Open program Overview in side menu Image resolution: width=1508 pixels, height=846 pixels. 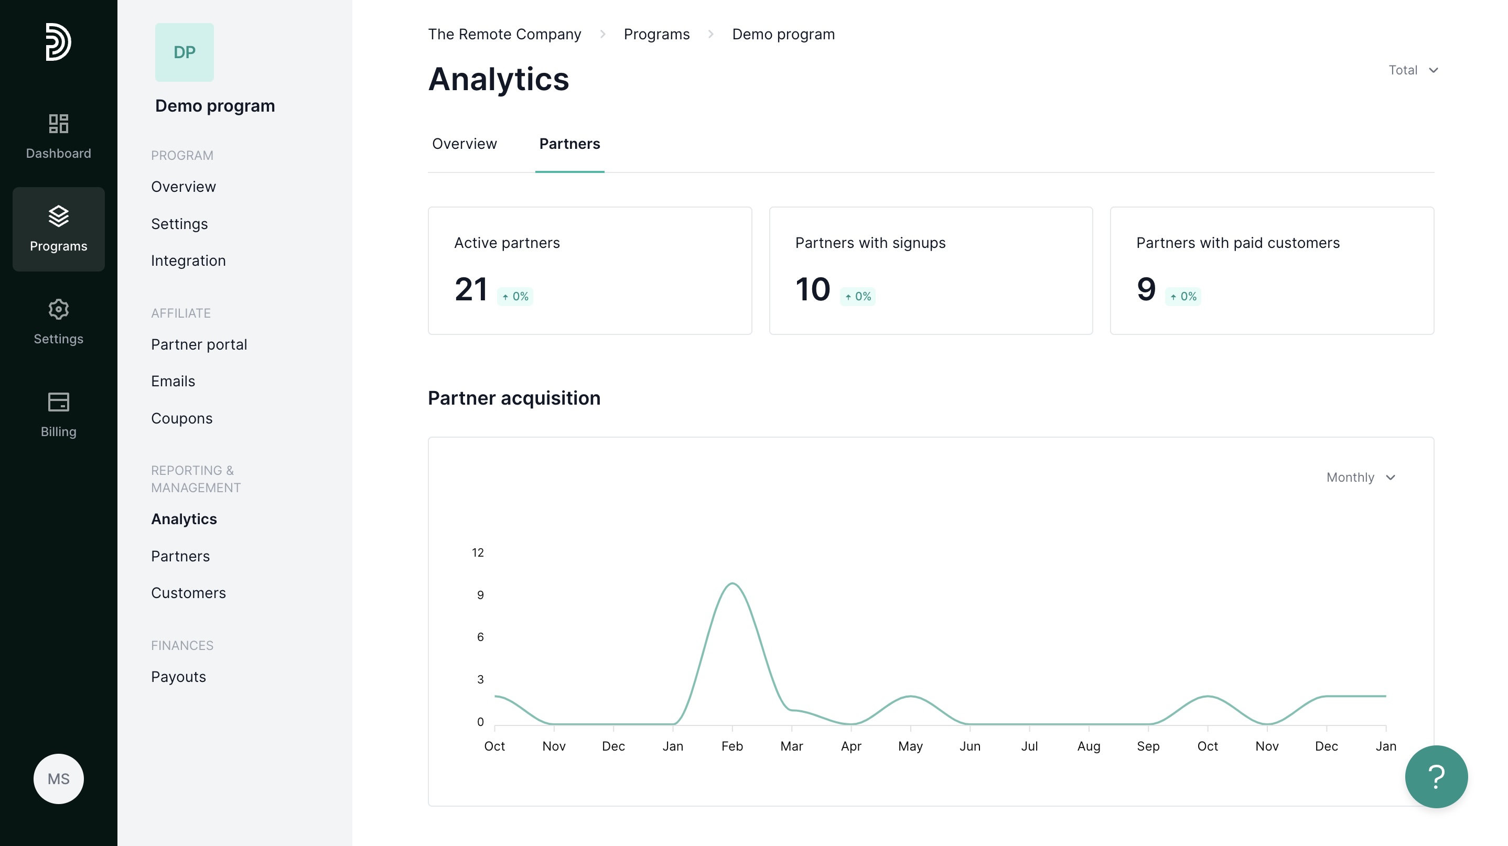click(183, 187)
